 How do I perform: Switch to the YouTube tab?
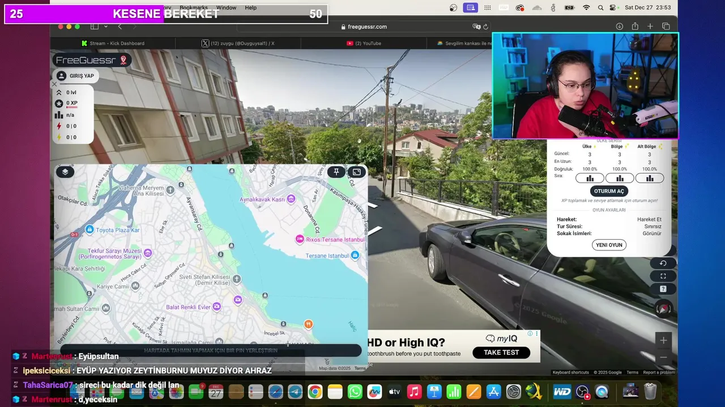(x=364, y=43)
